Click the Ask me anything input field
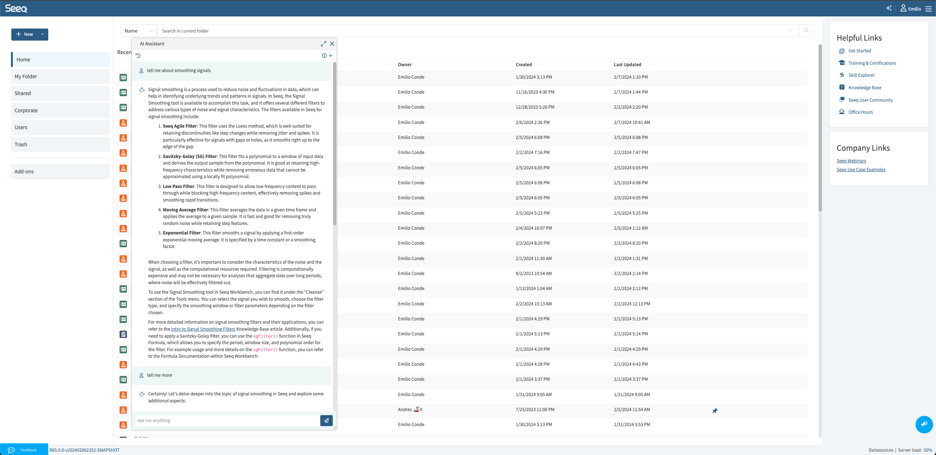Image resolution: width=936 pixels, height=455 pixels. coord(227,420)
